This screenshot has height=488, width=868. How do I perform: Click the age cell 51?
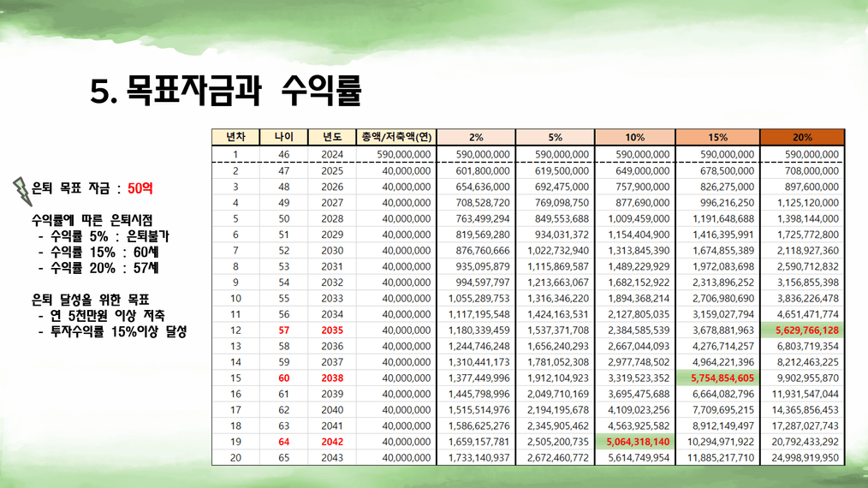(x=283, y=235)
